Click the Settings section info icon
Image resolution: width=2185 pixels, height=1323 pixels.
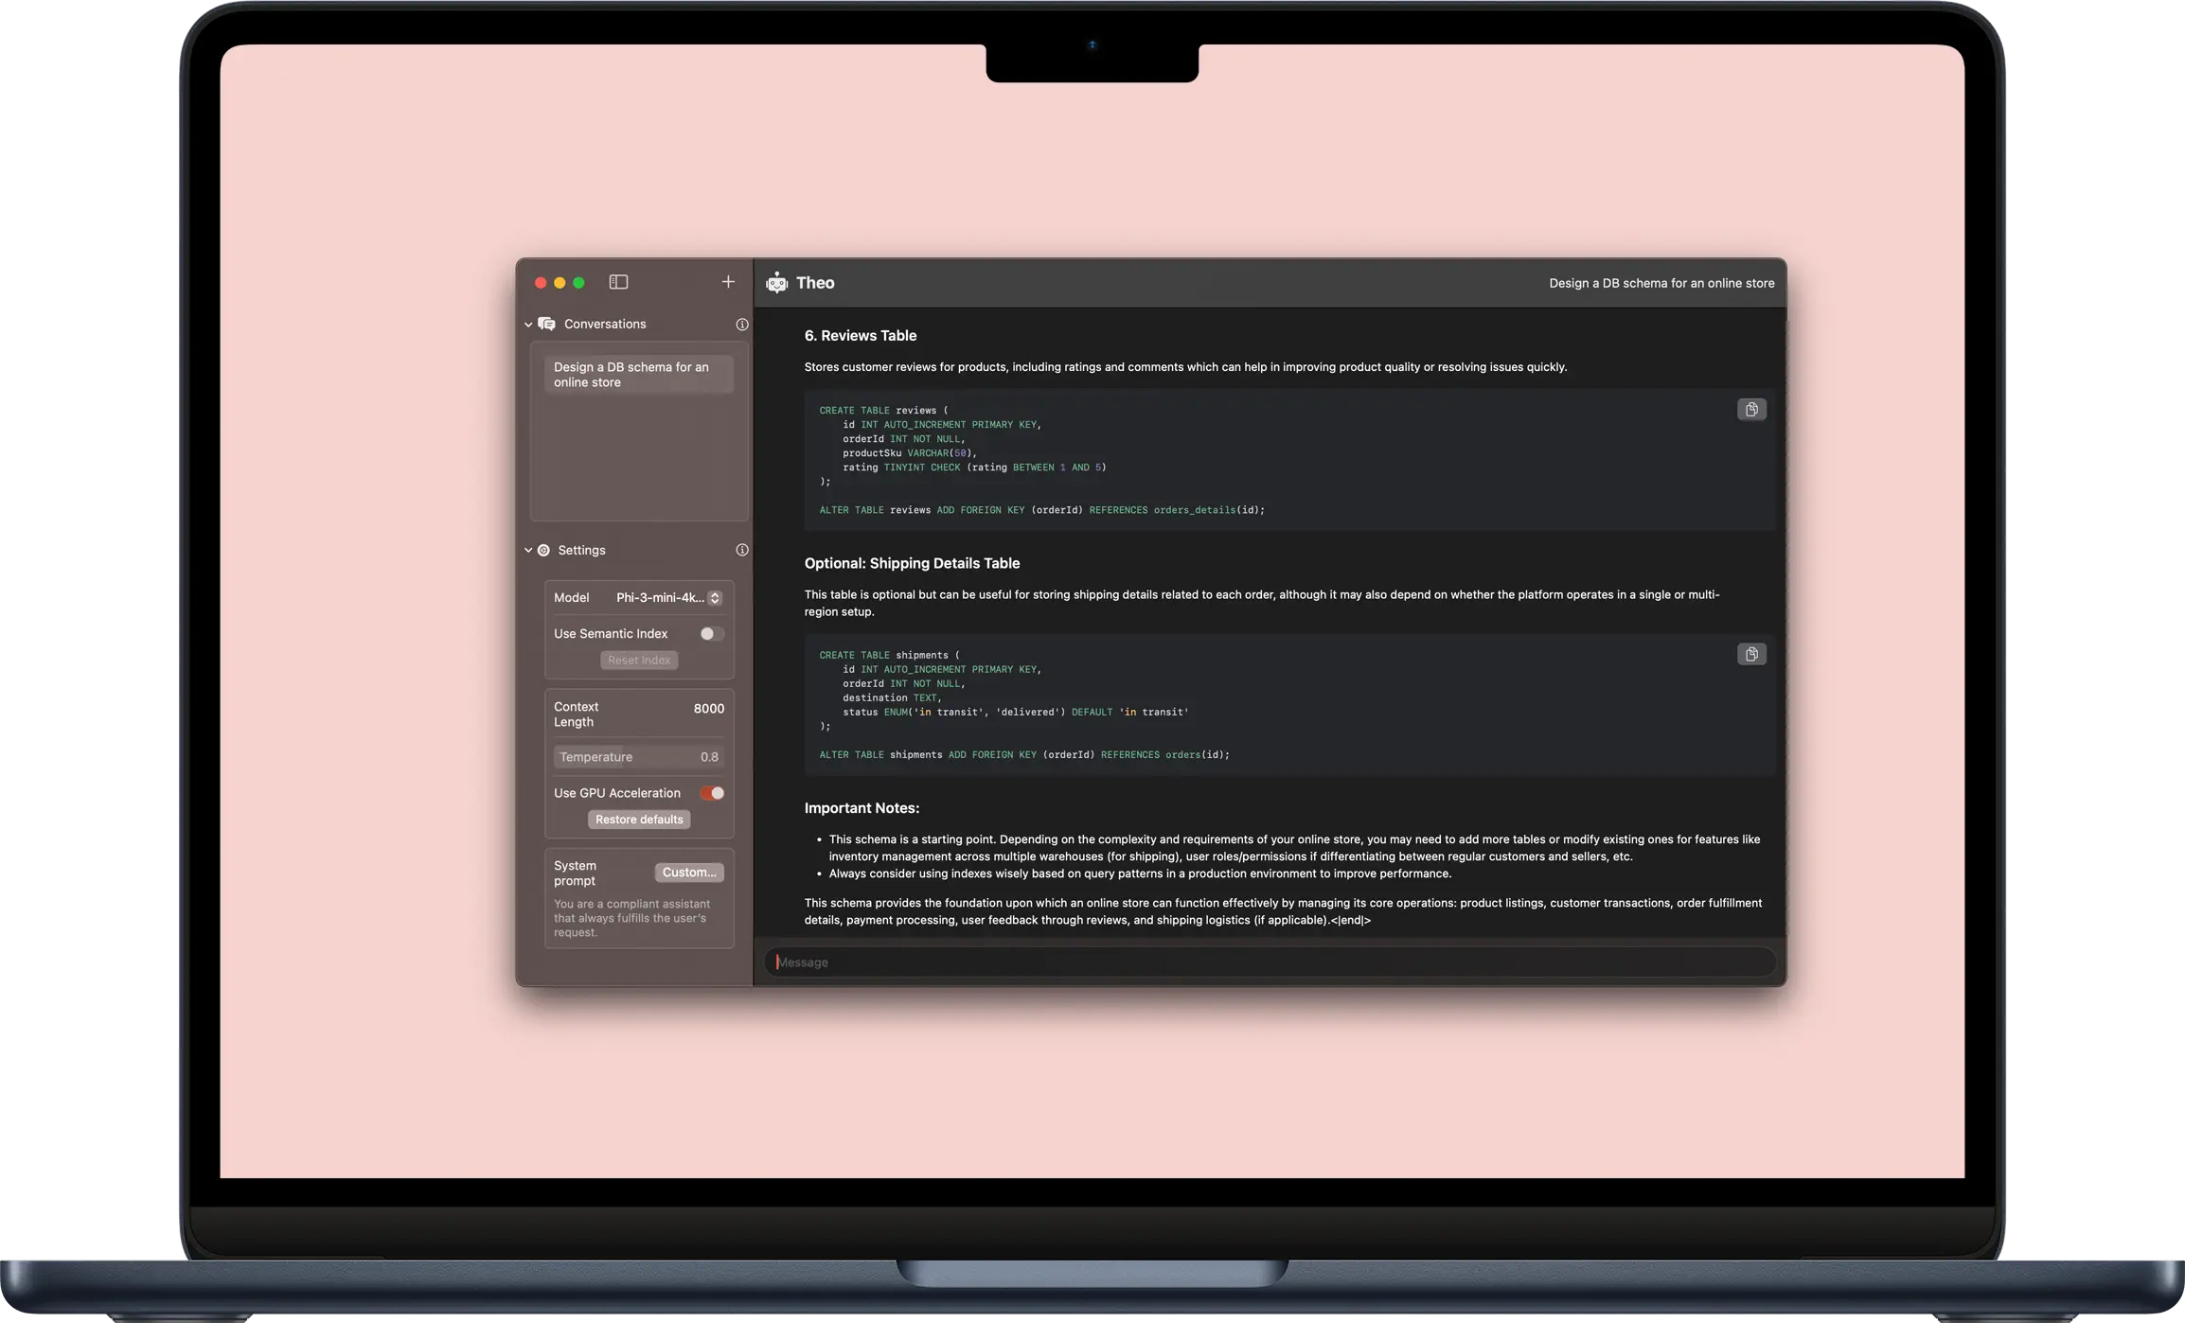pos(743,551)
